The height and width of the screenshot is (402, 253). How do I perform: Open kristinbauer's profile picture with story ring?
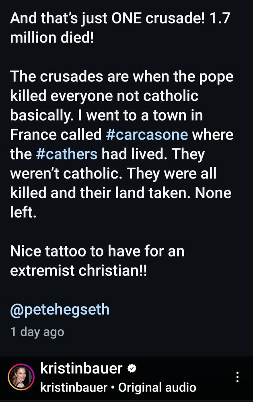pyautogui.click(x=21, y=377)
